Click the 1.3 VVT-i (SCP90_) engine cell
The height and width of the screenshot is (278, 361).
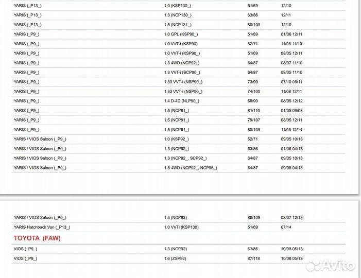(x=182, y=72)
